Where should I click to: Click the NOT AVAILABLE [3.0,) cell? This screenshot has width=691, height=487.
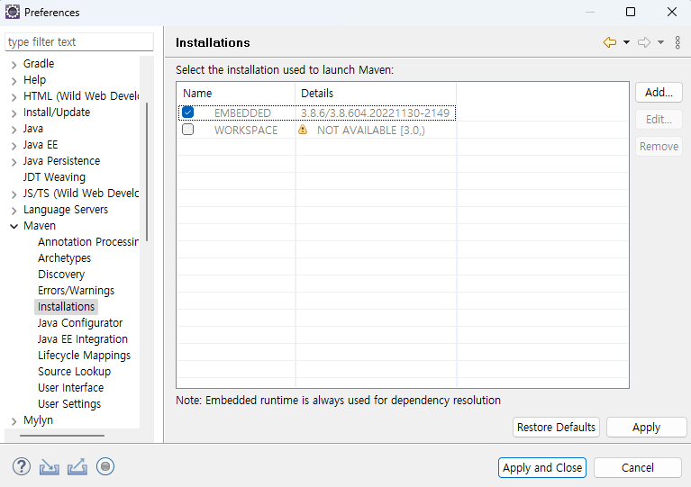point(370,131)
